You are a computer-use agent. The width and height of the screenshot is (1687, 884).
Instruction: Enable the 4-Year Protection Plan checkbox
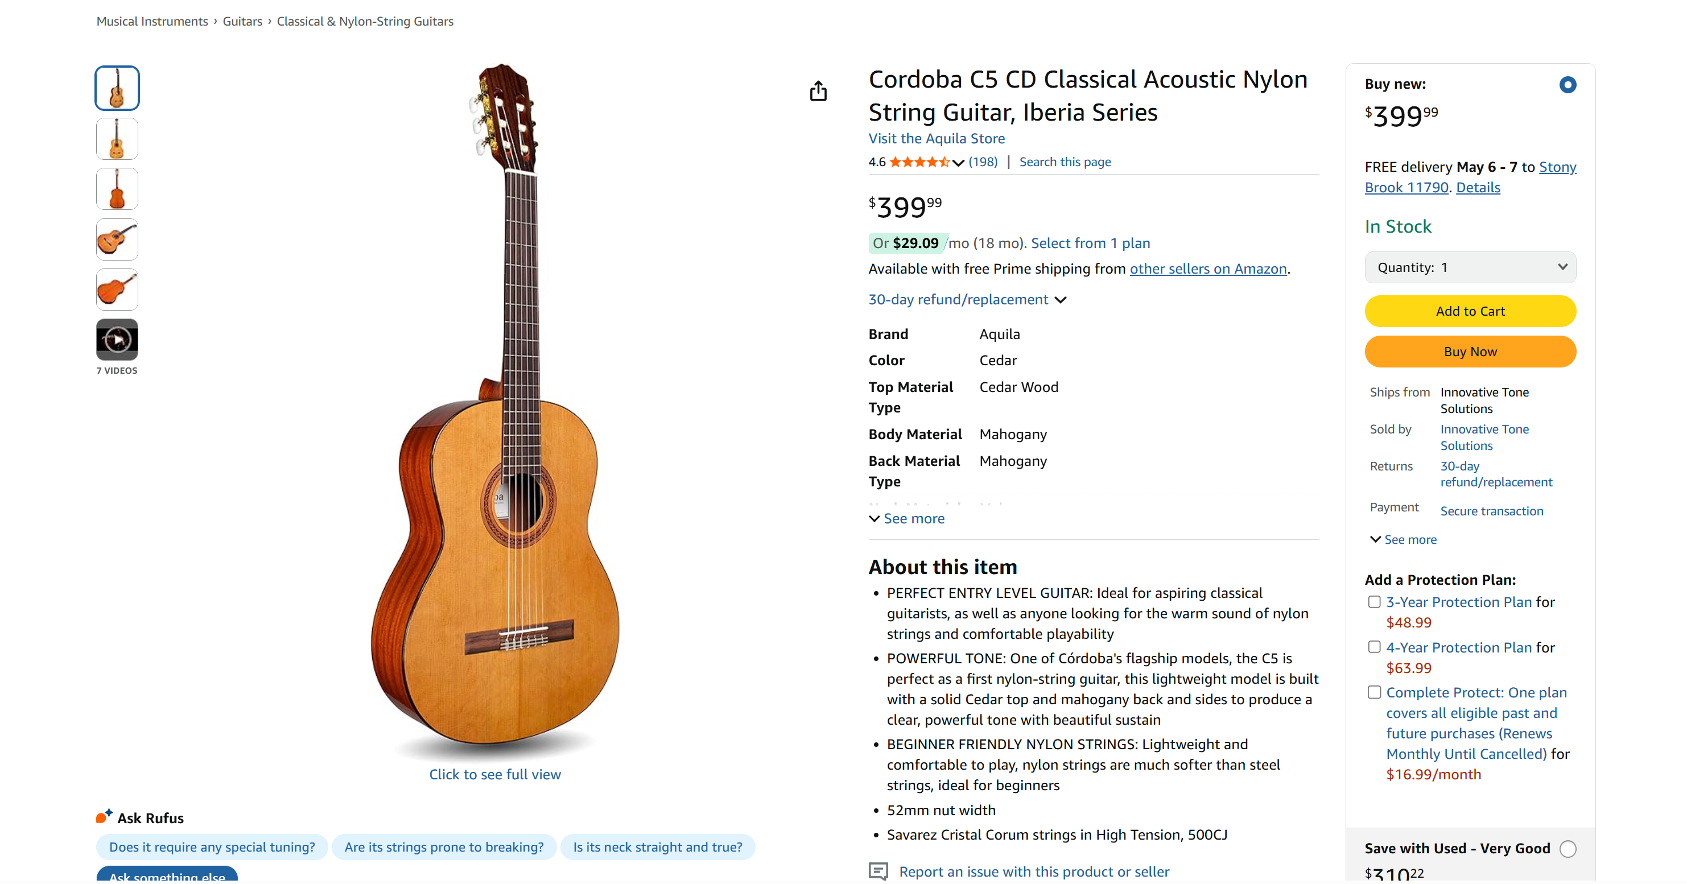(1374, 647)
